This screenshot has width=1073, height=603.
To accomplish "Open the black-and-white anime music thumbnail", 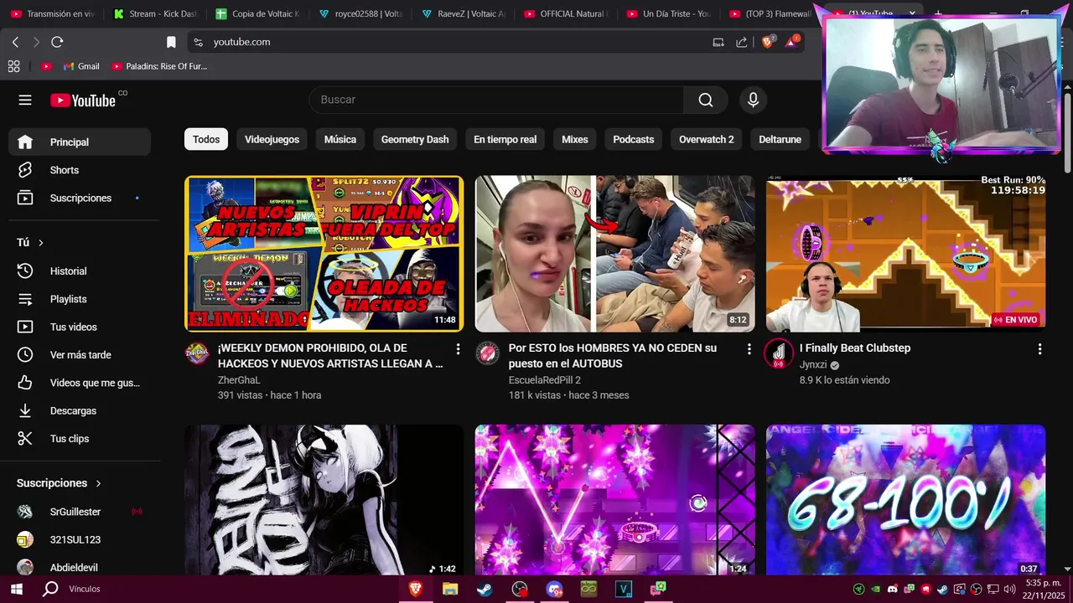I will coord(324,499).
